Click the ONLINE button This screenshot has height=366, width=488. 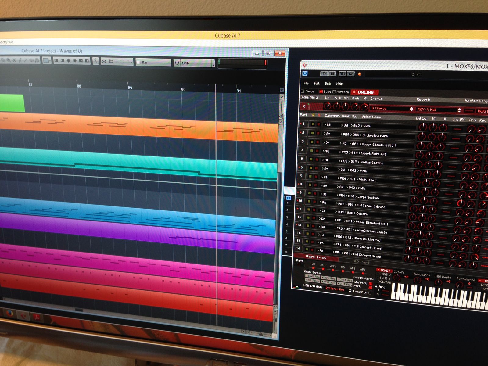[x=365, y=92]
